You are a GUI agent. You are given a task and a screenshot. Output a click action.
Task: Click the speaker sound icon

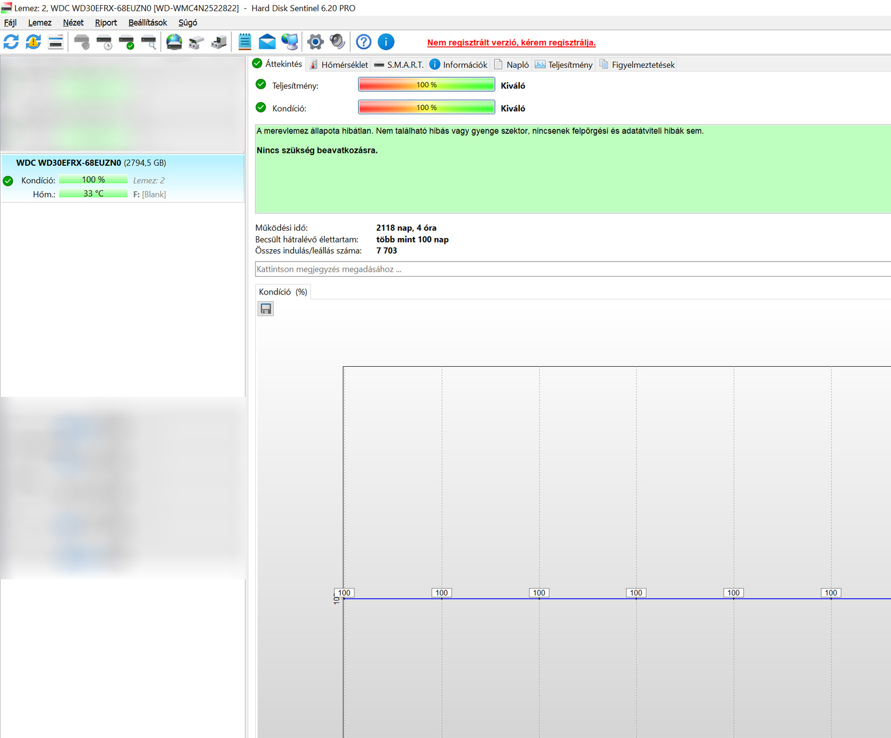click(x=337, y=42)
